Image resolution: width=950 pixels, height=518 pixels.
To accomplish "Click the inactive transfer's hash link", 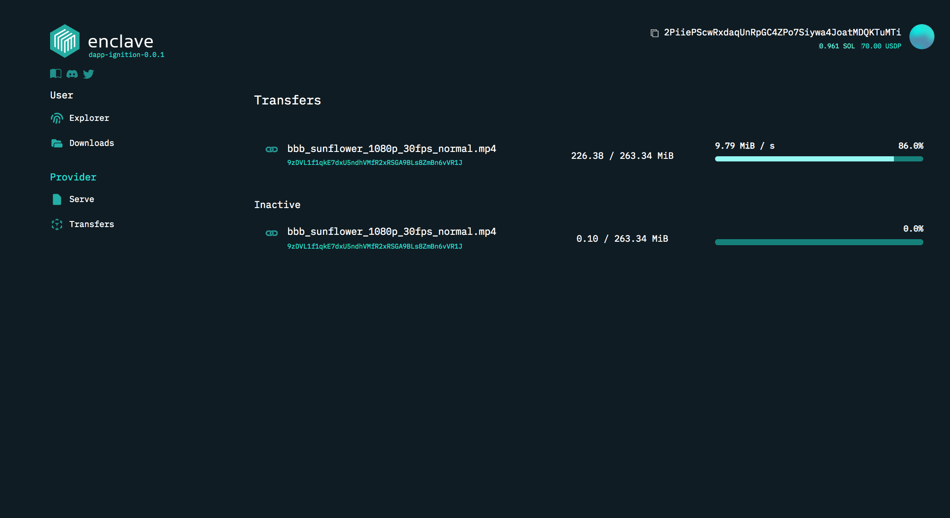I will pos(374,246).
